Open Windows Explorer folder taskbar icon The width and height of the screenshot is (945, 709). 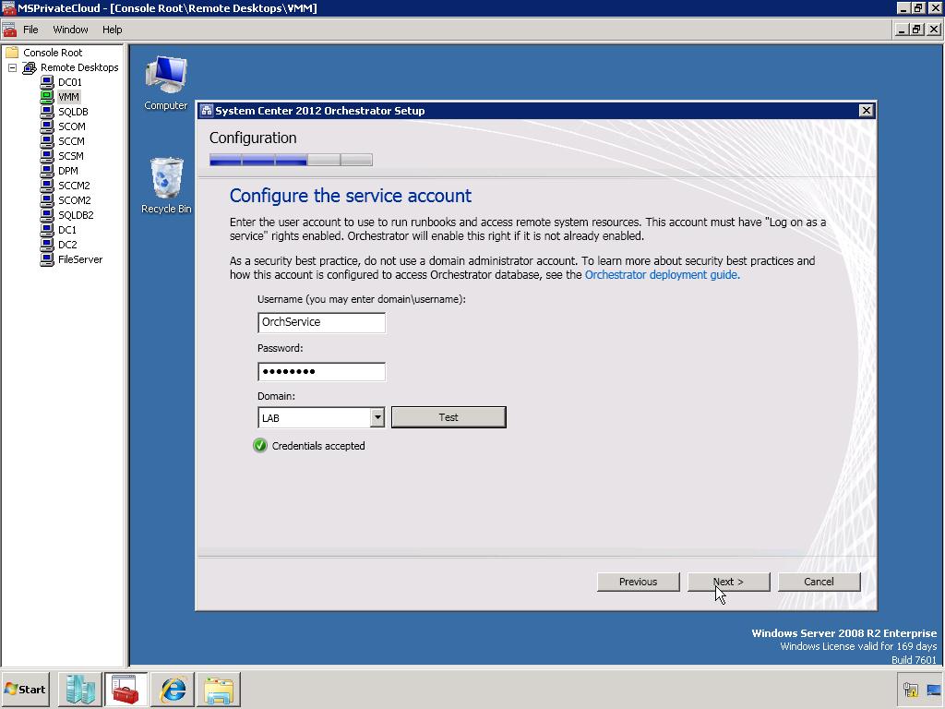tap(218, 689)
